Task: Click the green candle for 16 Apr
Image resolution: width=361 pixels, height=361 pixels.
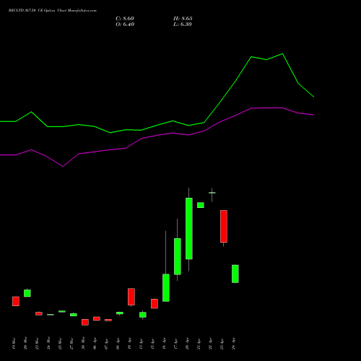Action: click(166, 287)
